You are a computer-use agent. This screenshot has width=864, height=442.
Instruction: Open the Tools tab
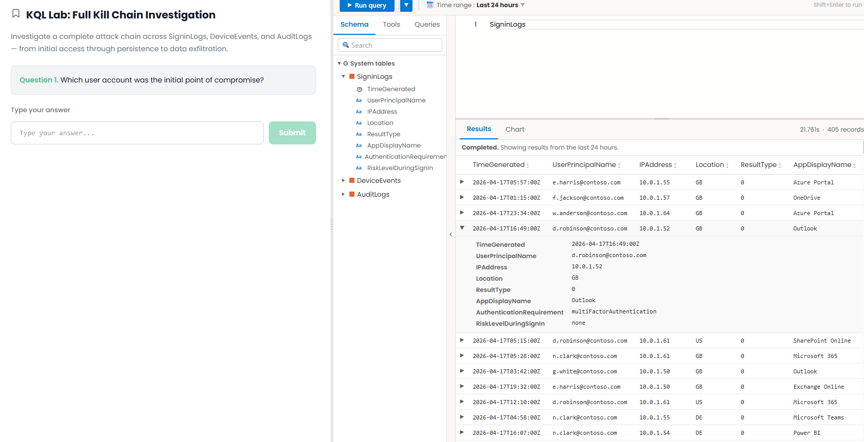391,25
